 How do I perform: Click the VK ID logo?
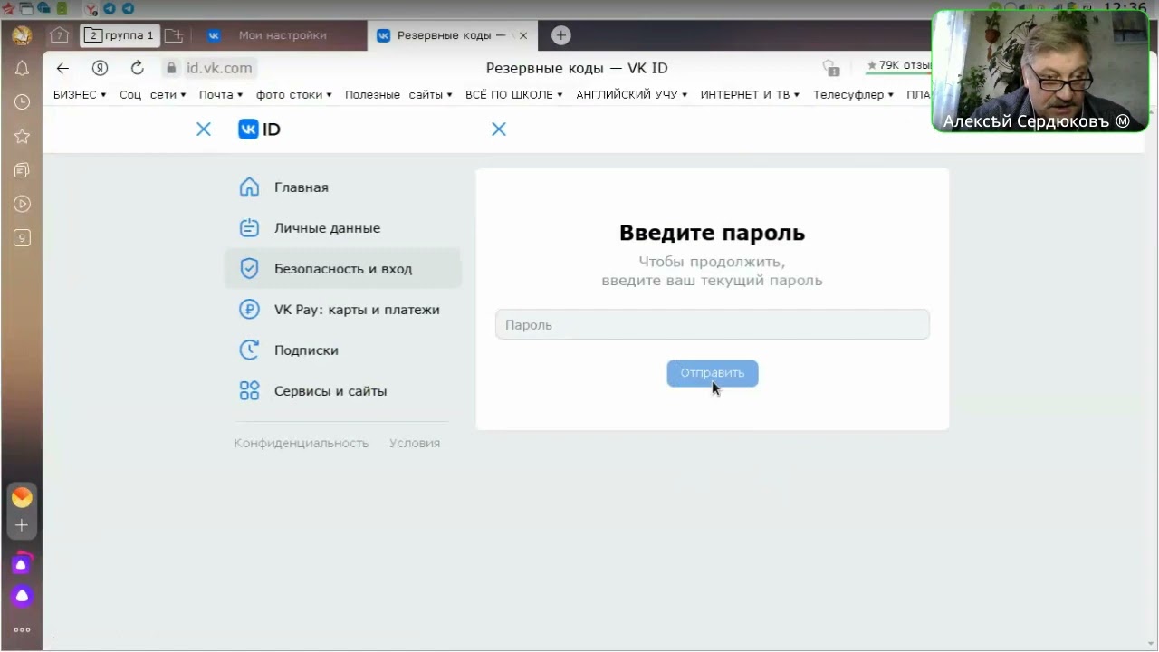click(x=259, y=129)
